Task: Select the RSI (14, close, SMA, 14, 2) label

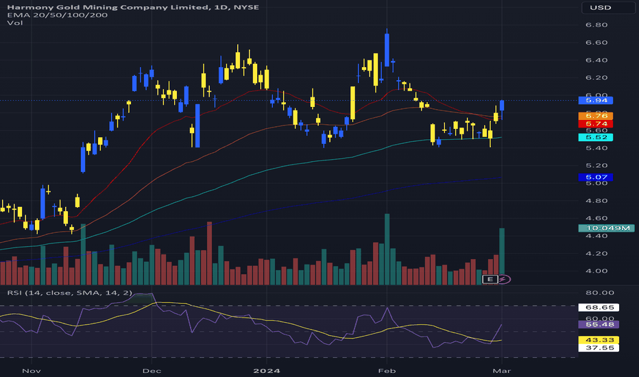Action: (70, 293)
